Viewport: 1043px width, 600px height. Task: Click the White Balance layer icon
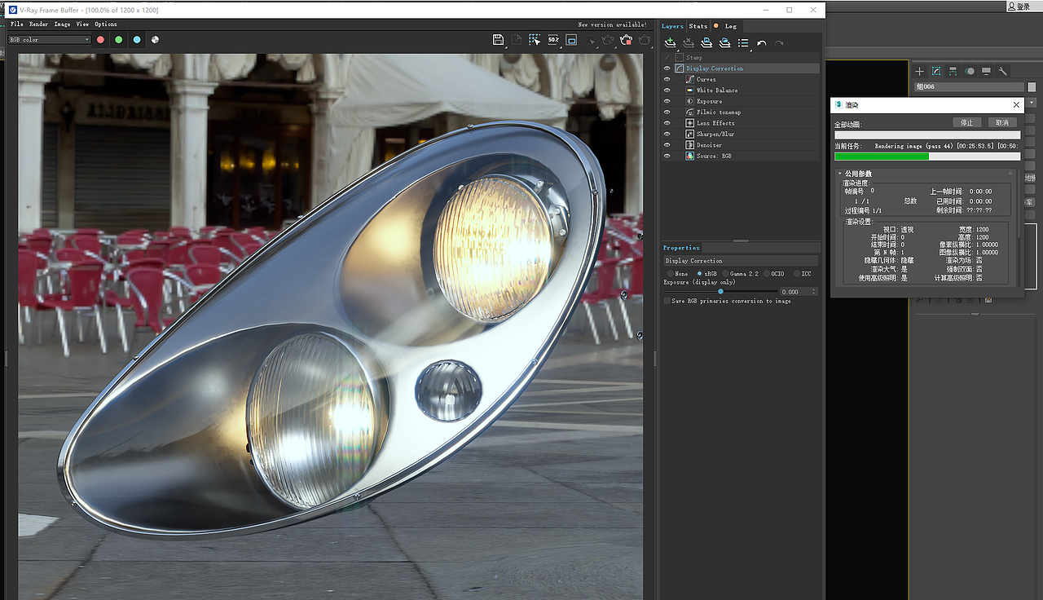689,90
